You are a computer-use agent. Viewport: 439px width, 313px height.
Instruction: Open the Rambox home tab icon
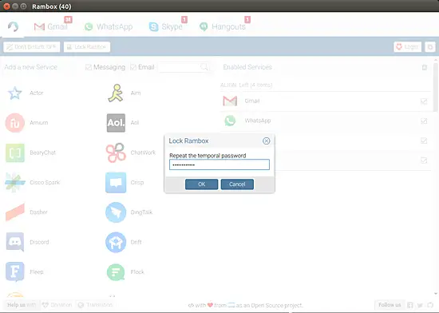[x=13, y=26]
